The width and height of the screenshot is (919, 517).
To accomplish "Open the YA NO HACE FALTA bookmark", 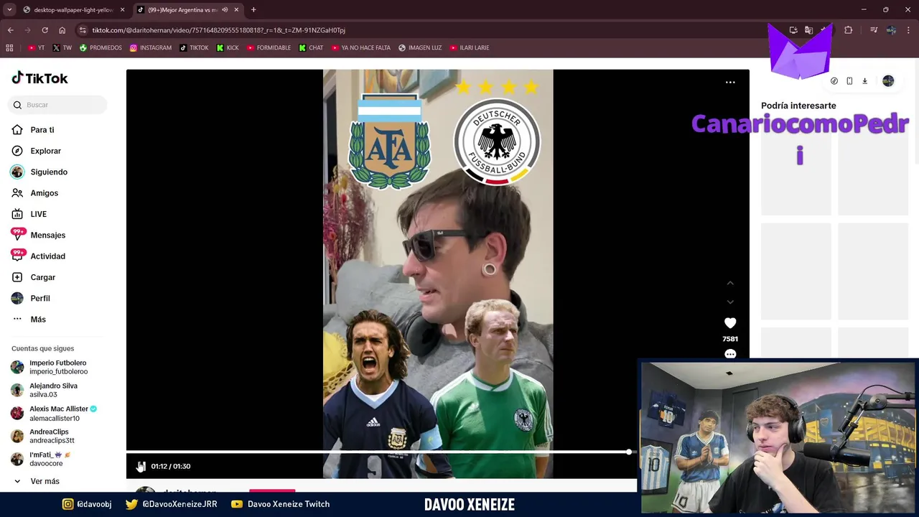I will (x=360, y=48).
